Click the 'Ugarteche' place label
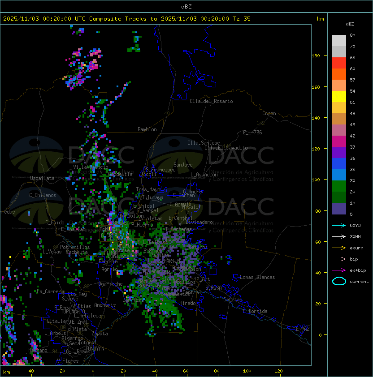This screenshot has height=377, width=373. click(111, 284)
